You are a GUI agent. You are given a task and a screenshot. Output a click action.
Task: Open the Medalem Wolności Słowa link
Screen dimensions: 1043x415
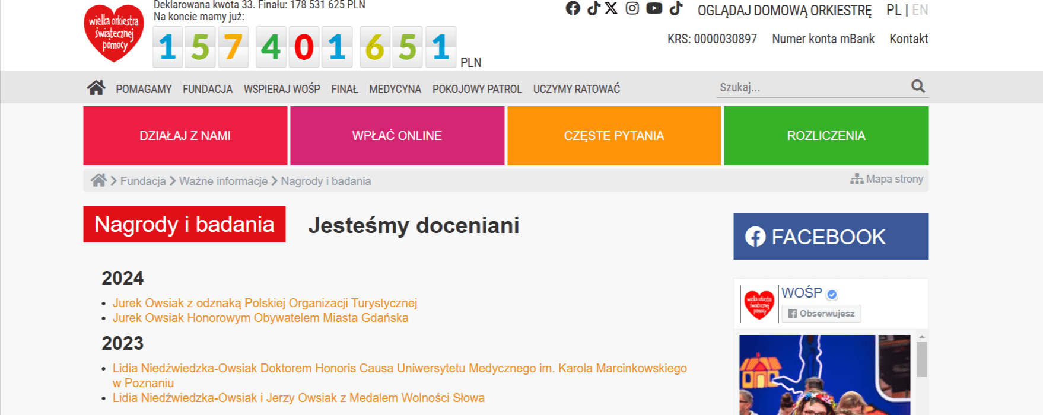pos(298,398)
